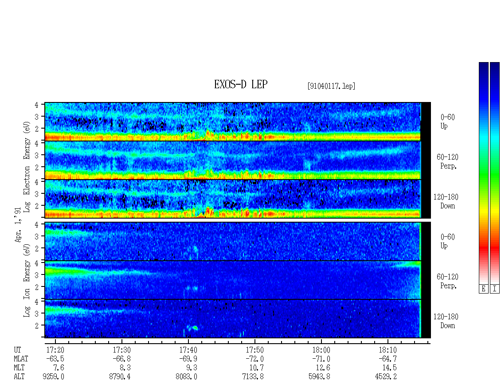The height and width of the screenshot is (388, 501).
Task: Click the 17:20 time tick label
Action: pyautogui.click(x=55, y=350)
